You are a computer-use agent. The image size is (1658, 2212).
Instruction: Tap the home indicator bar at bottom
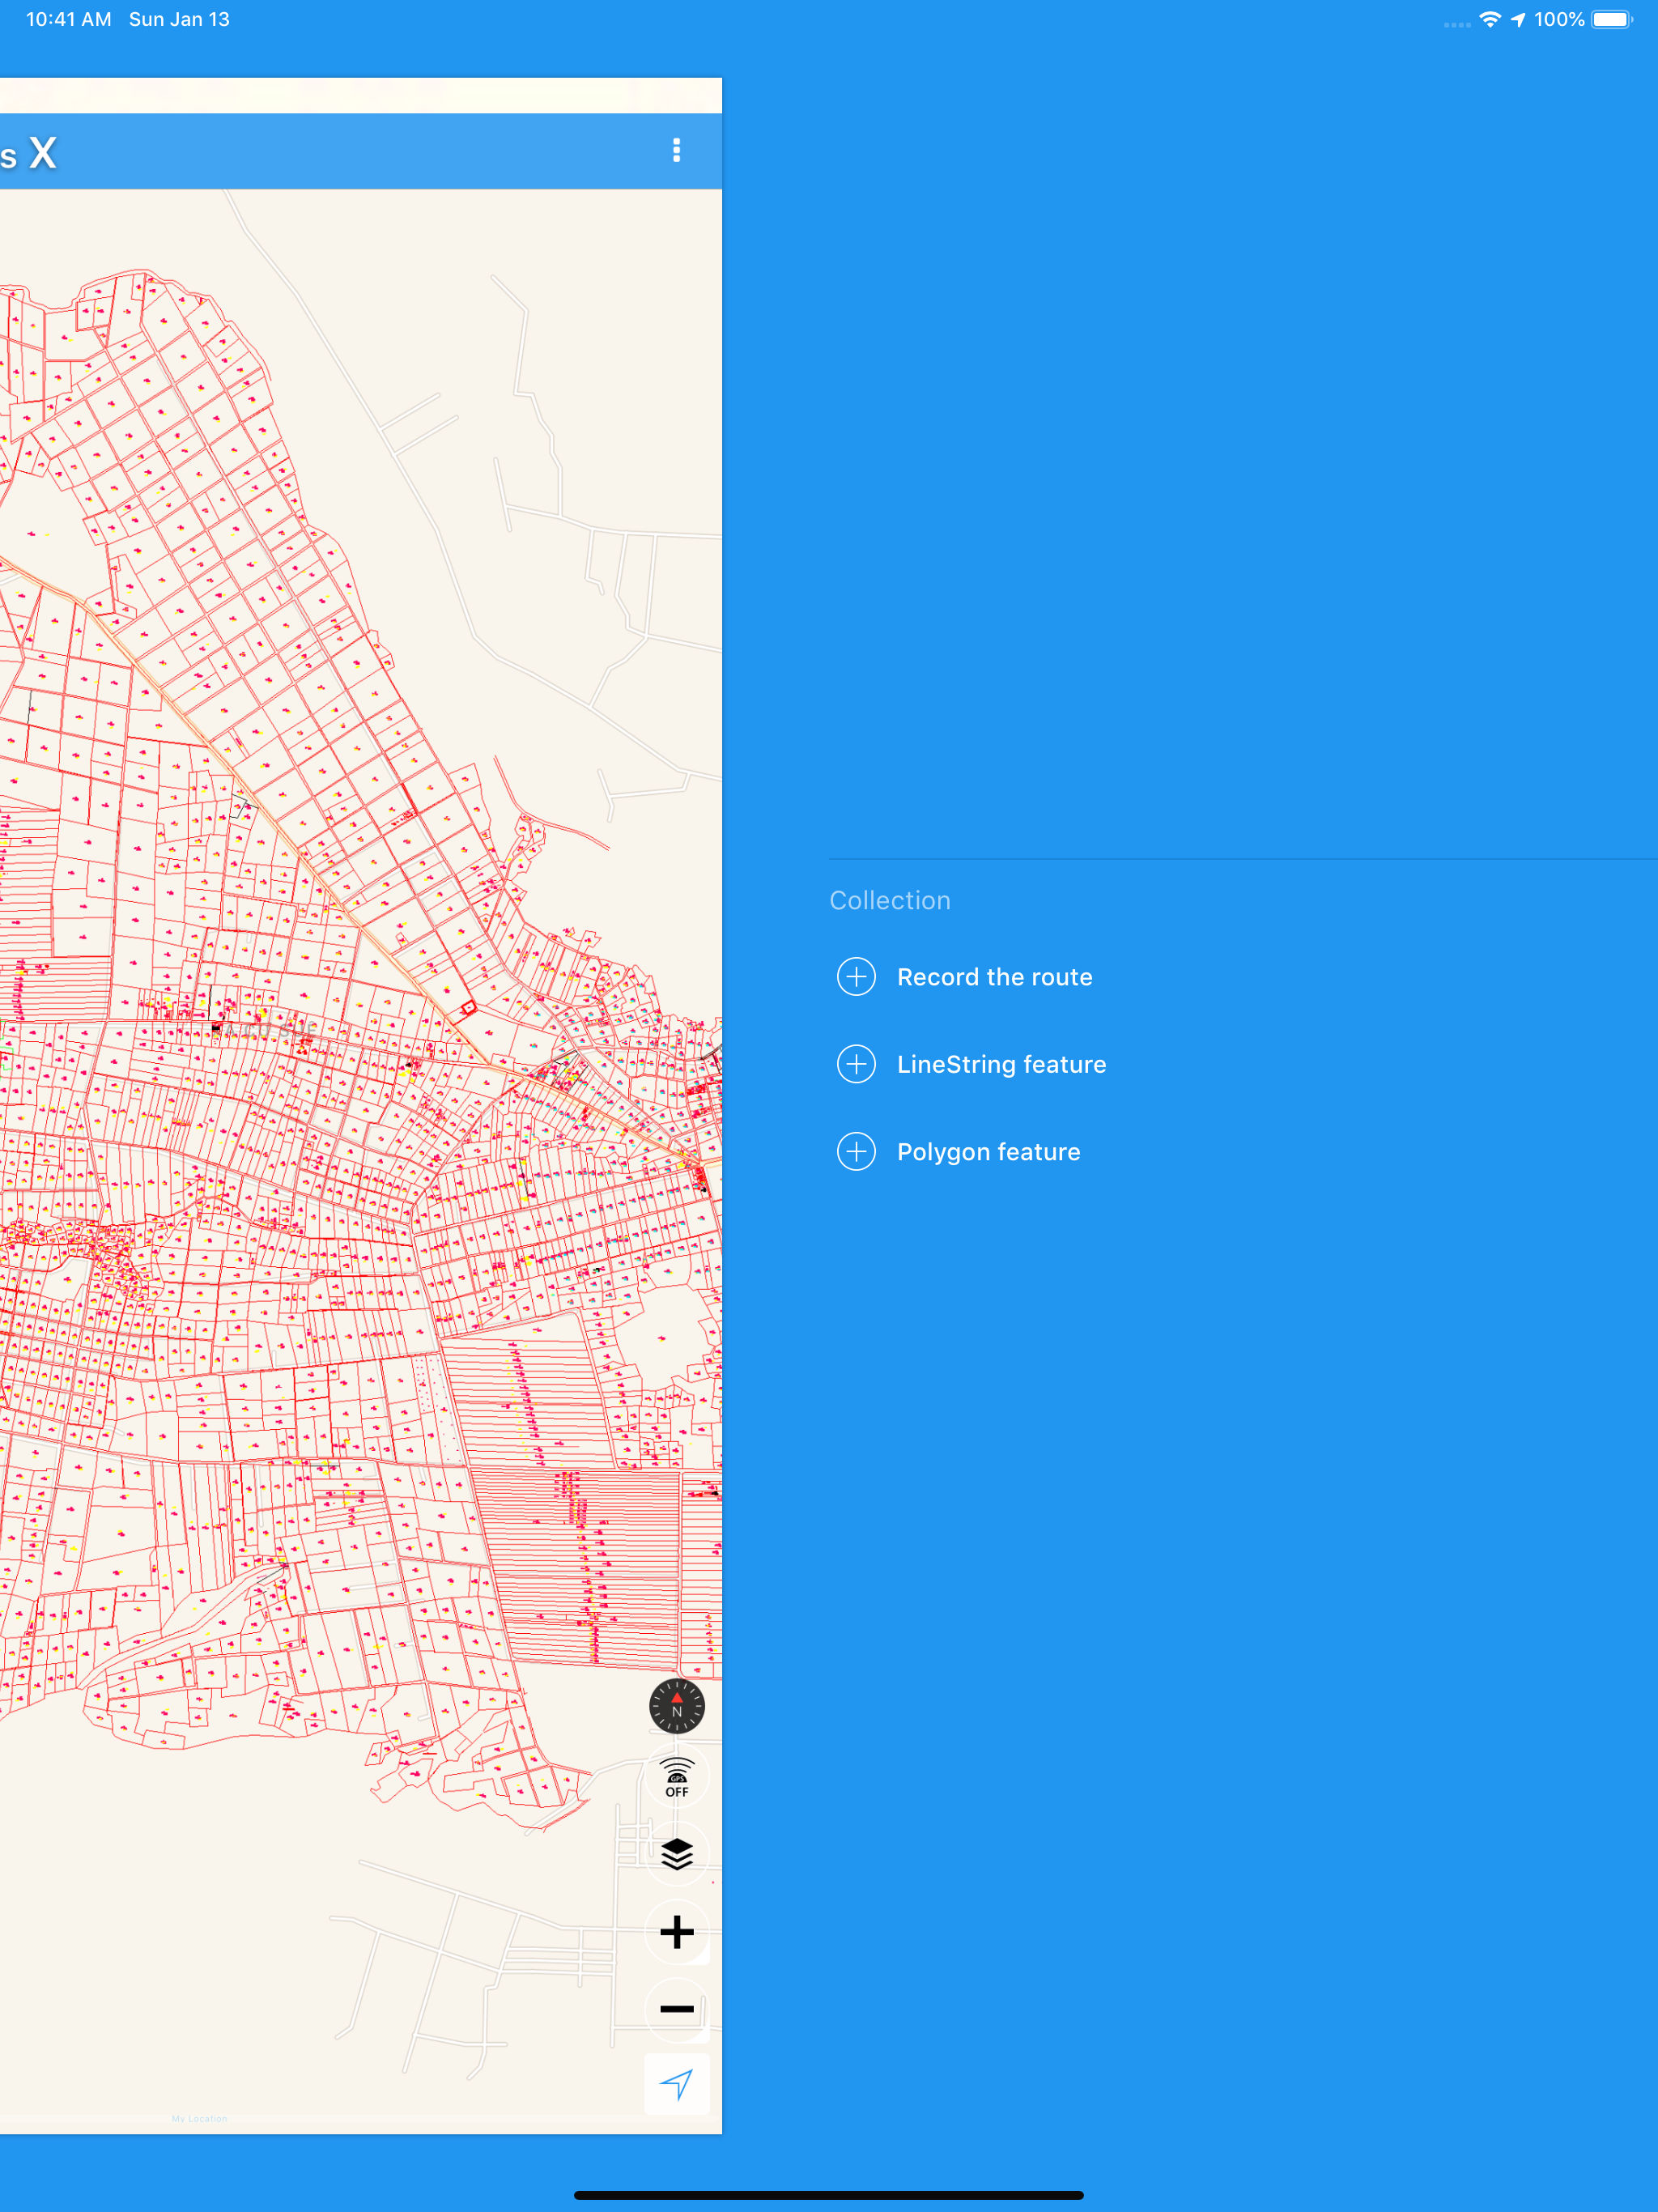[x=828, y=2195]
